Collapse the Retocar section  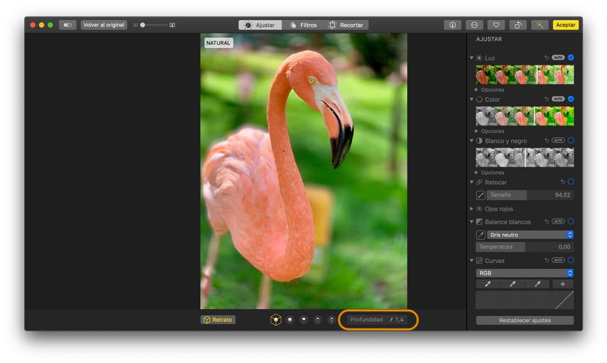472,182
